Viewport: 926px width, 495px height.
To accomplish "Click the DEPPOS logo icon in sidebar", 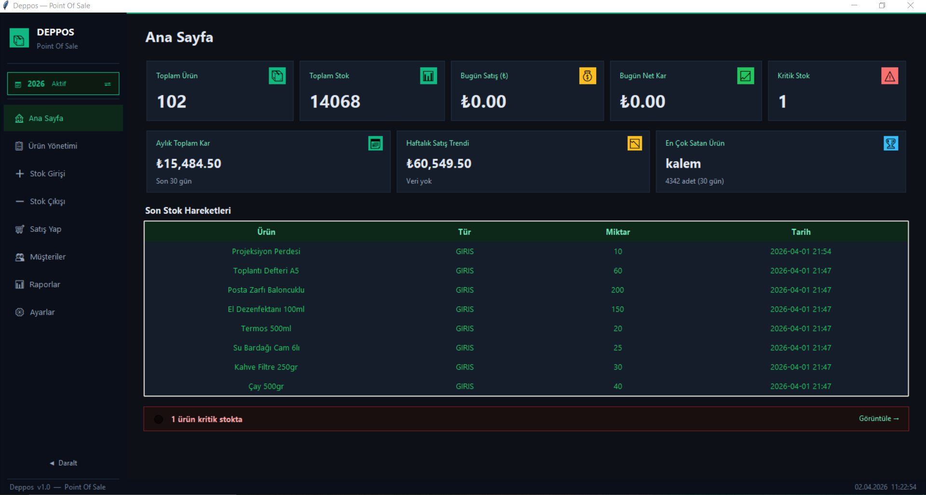I will [19, 39].
